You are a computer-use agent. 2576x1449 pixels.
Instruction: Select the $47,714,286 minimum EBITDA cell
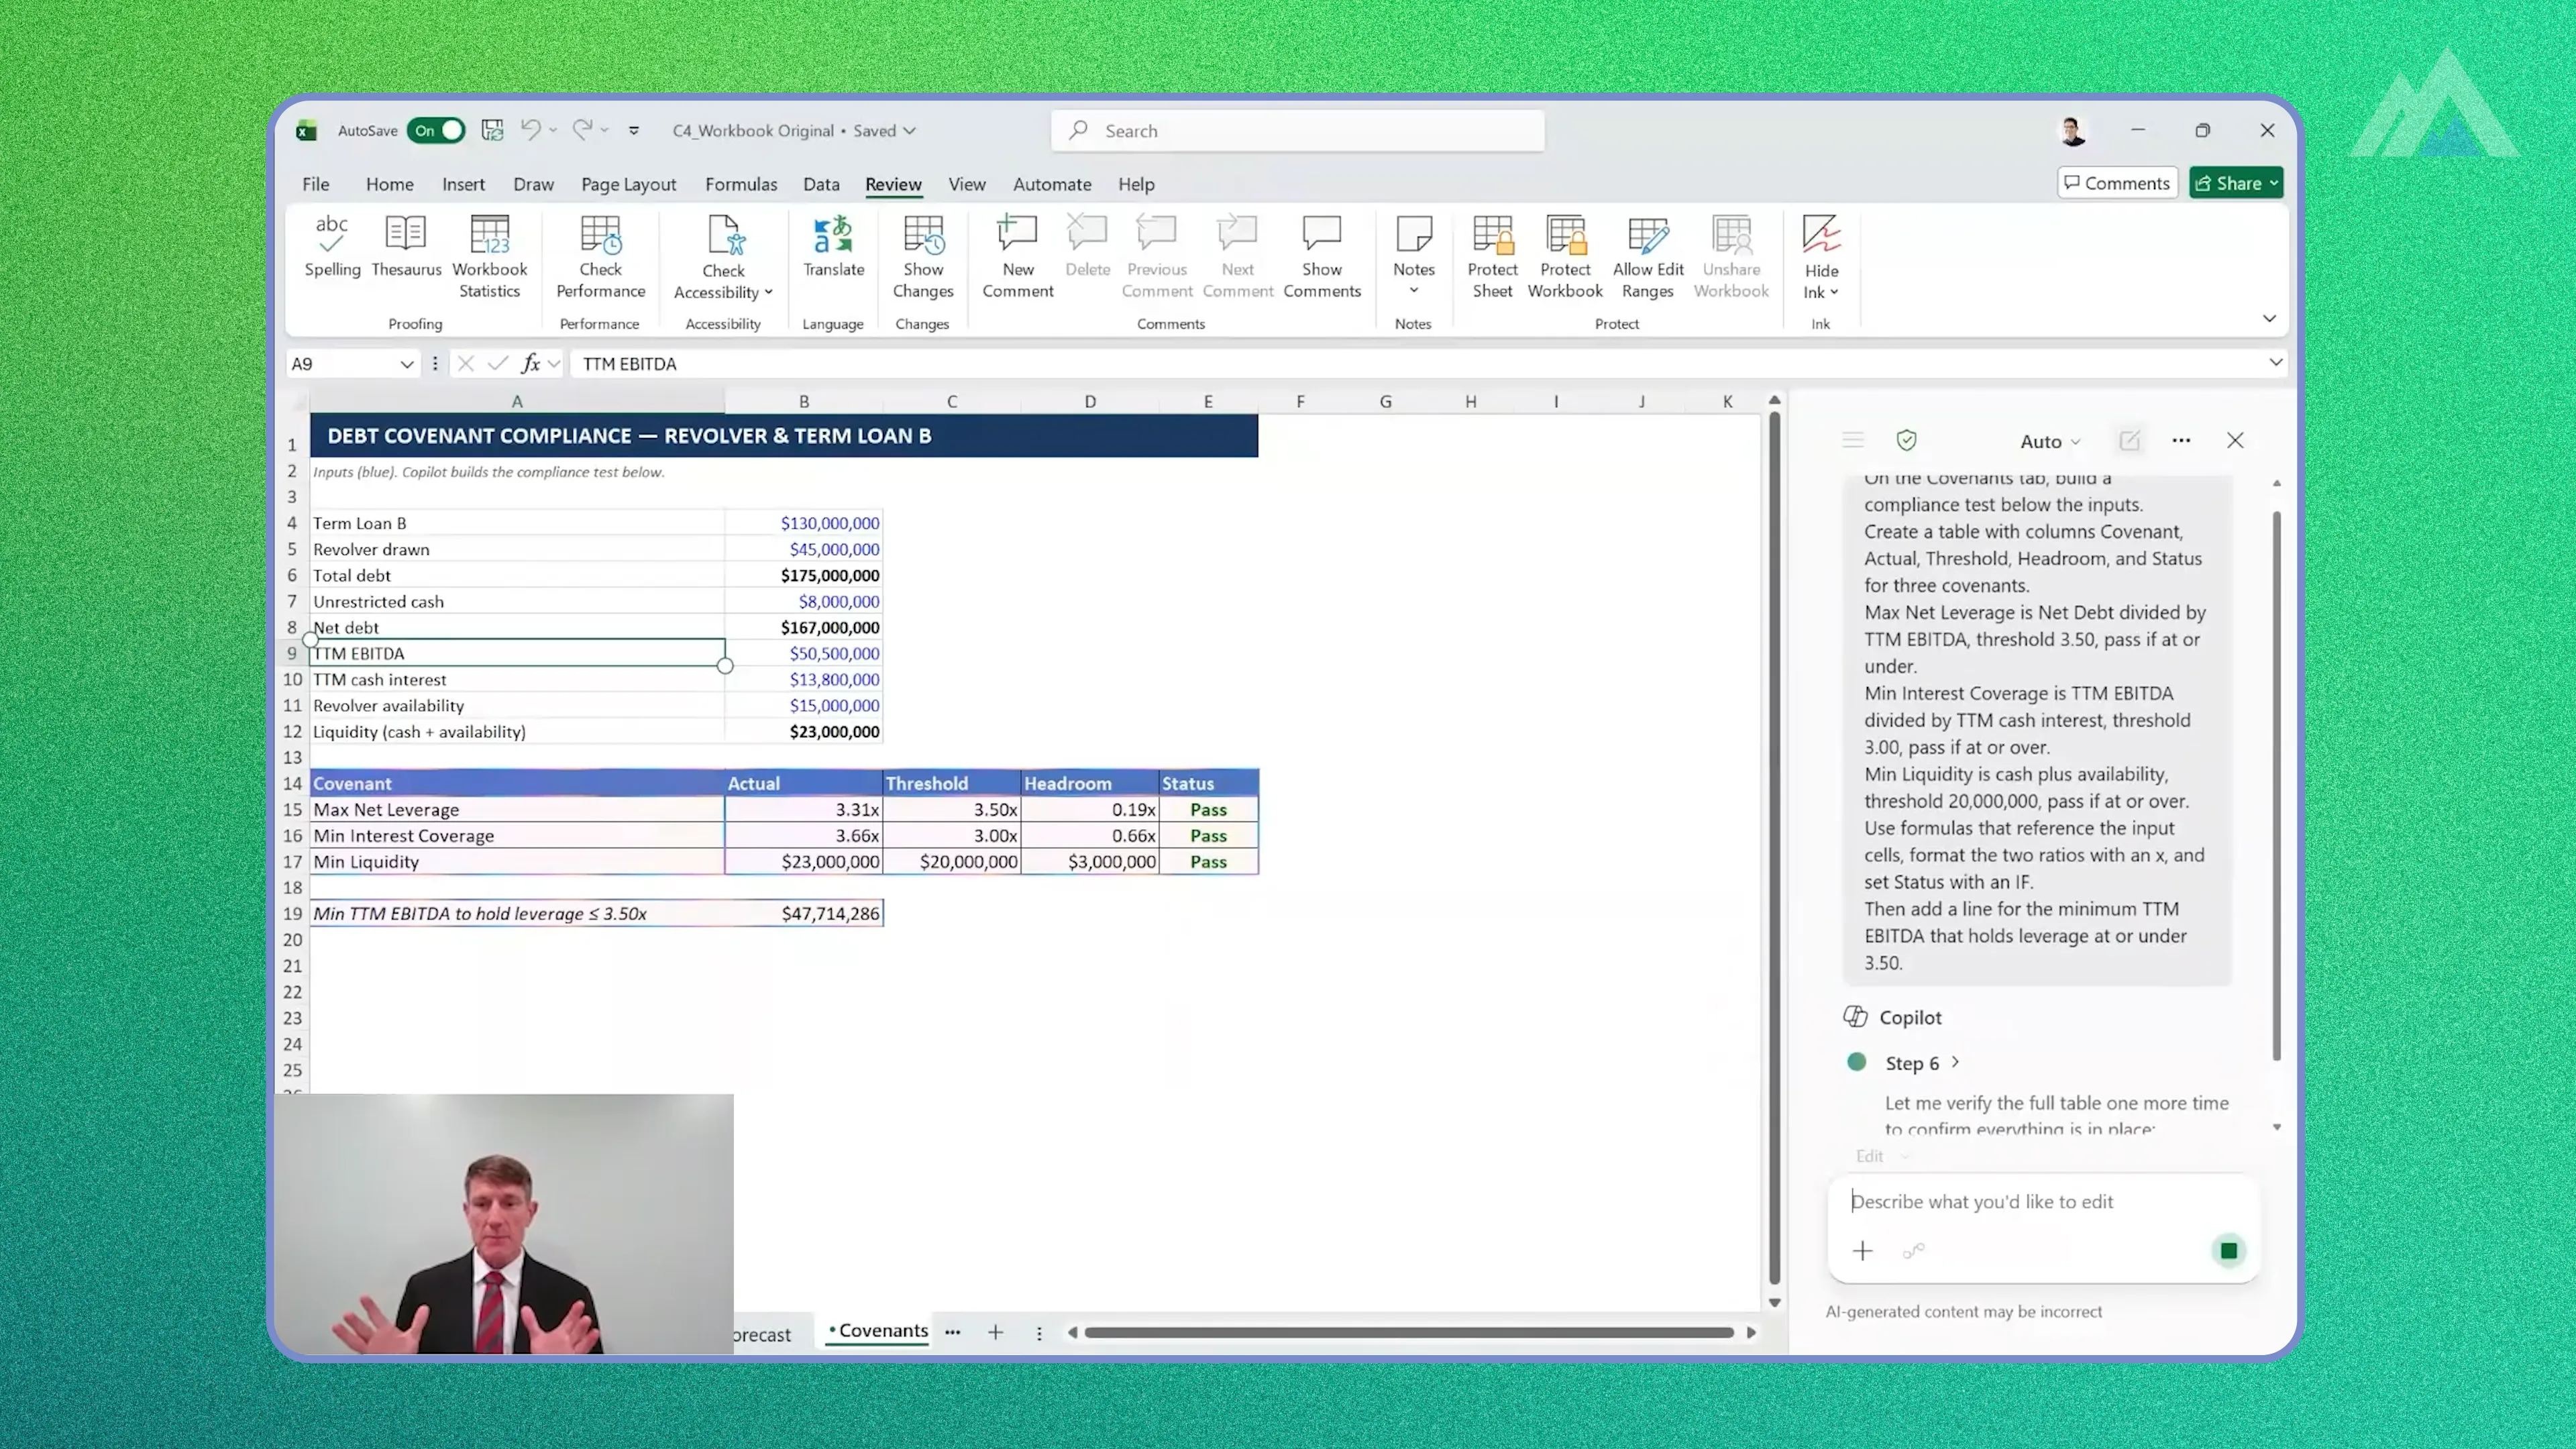(x=804, y=914)
